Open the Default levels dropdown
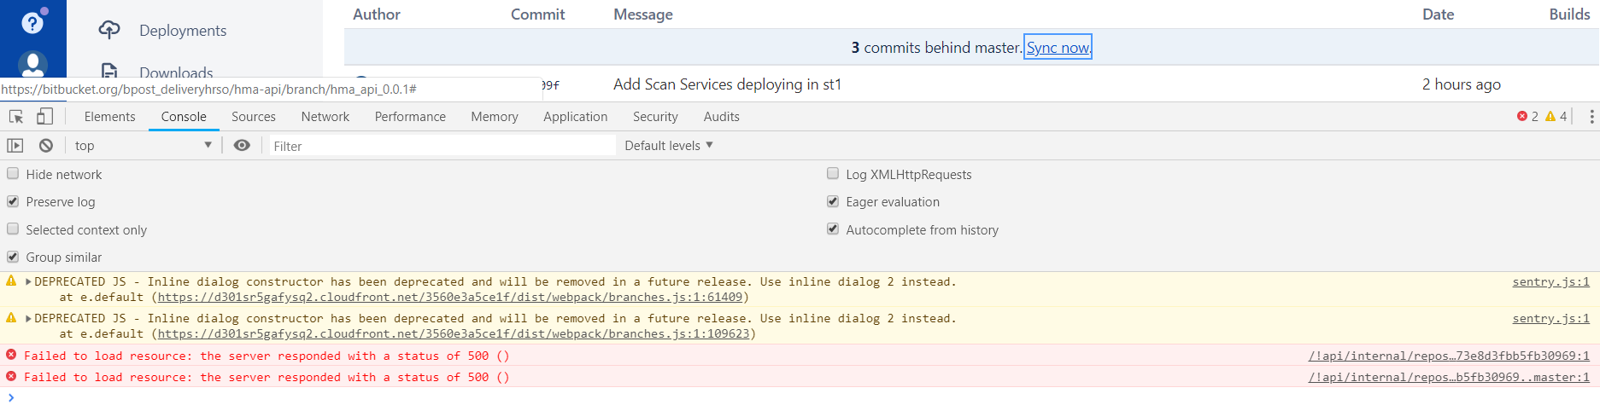 coord(669,146)
